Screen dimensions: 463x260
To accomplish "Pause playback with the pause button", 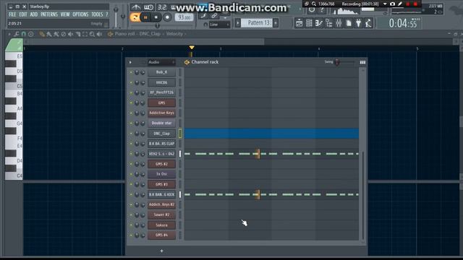I will coord(145,17).
